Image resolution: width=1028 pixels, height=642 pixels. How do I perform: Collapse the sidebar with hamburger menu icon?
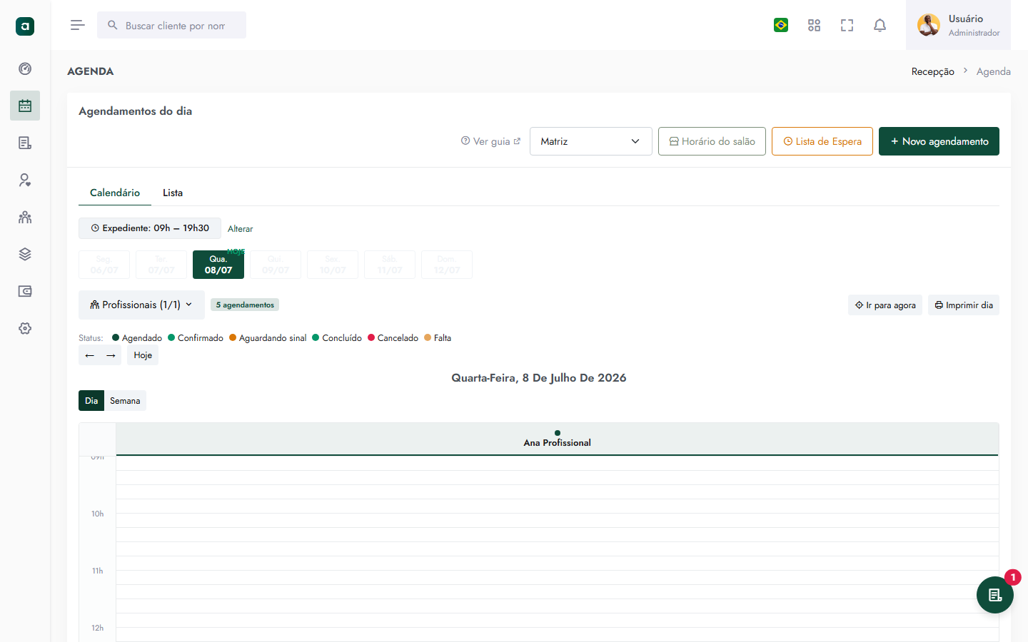click(78, 25)
